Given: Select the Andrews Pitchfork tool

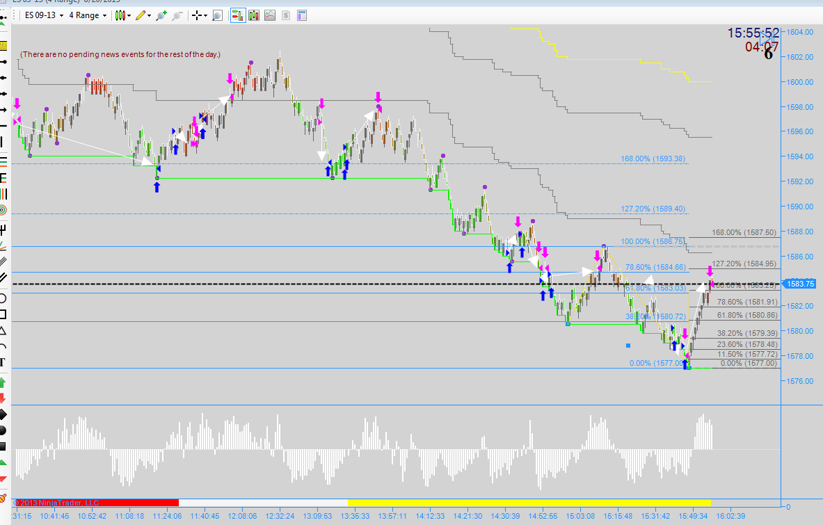Looking at the screenshot, I should click(x=3, y=229).
